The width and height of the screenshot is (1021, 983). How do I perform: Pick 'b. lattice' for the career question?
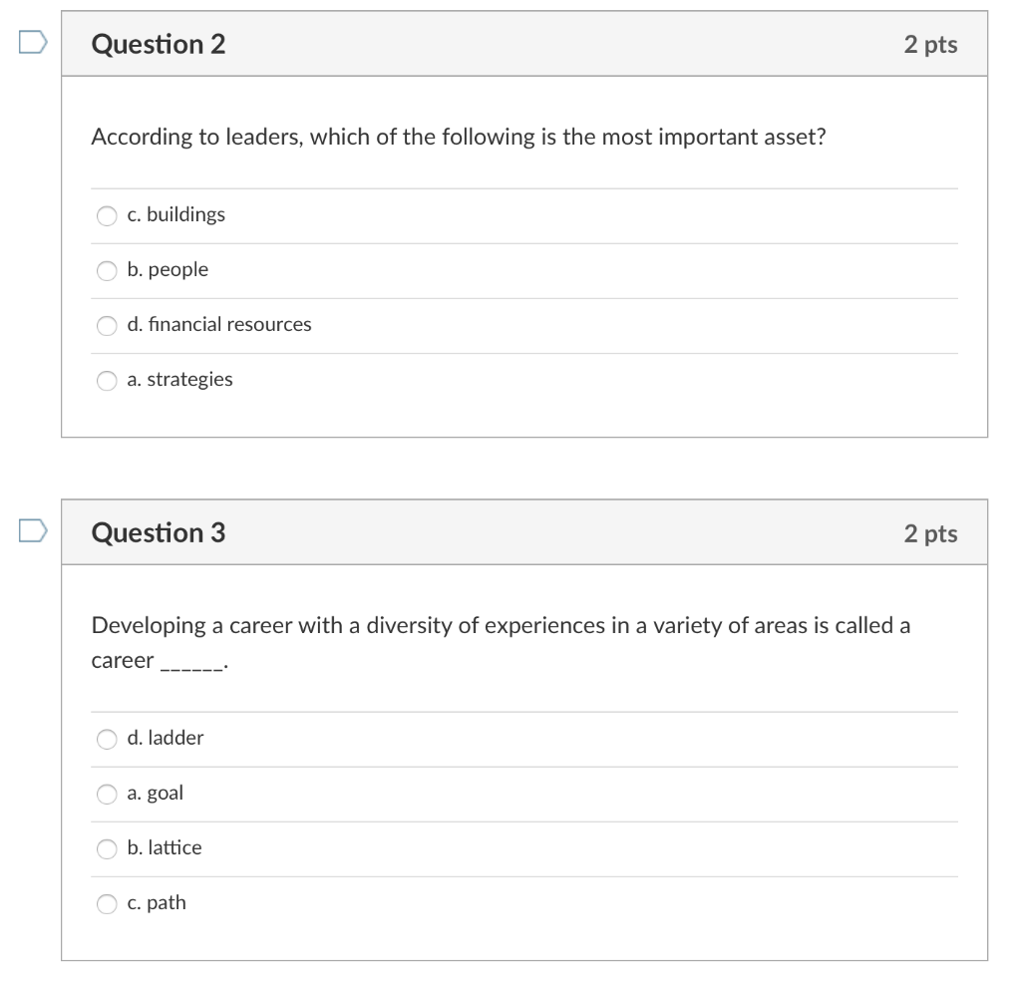[x=106, y=848]
